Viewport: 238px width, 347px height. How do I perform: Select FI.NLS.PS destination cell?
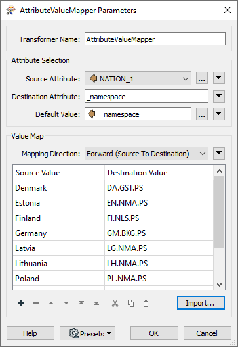pos(159,218)
